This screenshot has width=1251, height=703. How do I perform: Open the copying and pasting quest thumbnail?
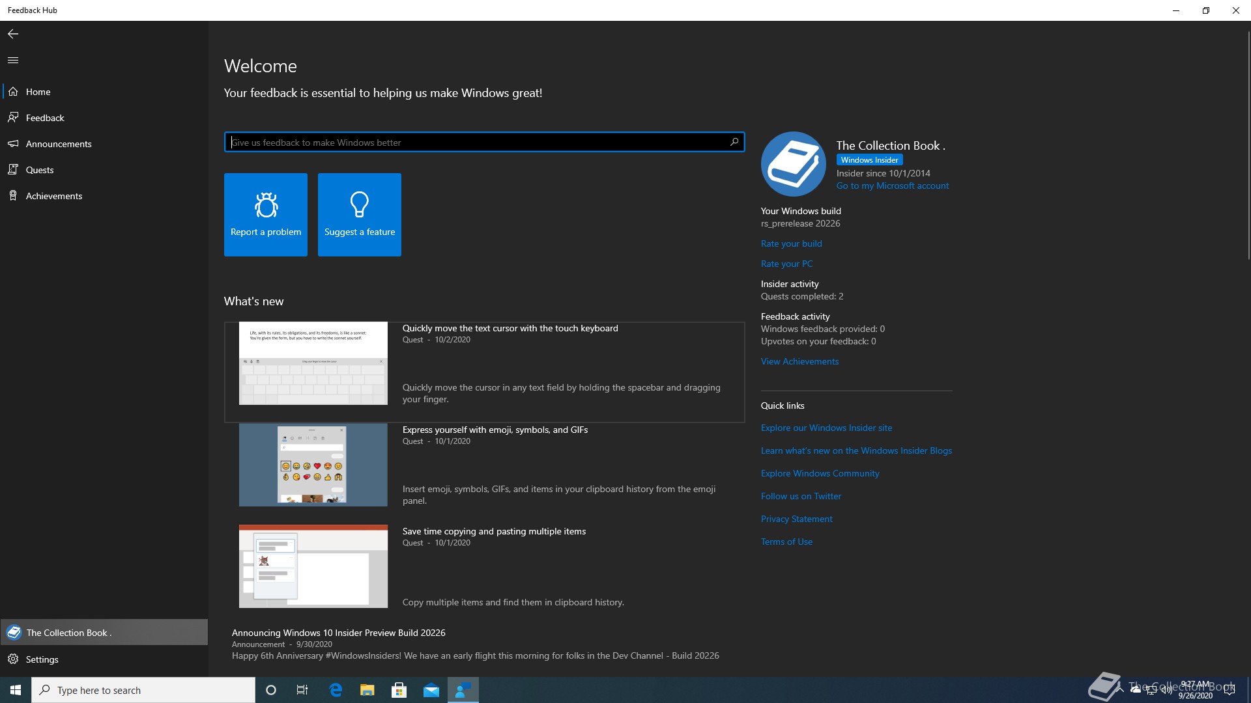coord(313,566)
